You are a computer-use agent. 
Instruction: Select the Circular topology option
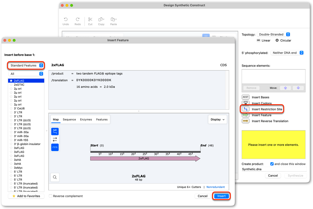284,40
